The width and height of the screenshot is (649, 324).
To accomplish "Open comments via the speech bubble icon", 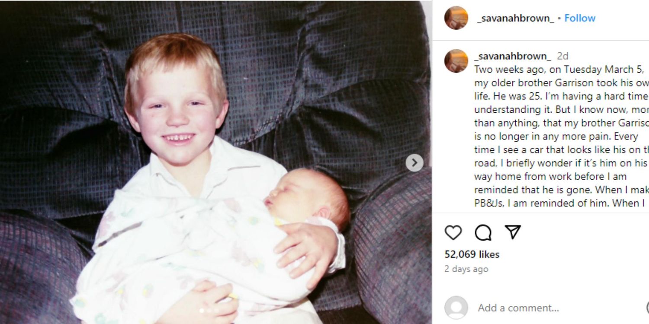I will 483,233.
